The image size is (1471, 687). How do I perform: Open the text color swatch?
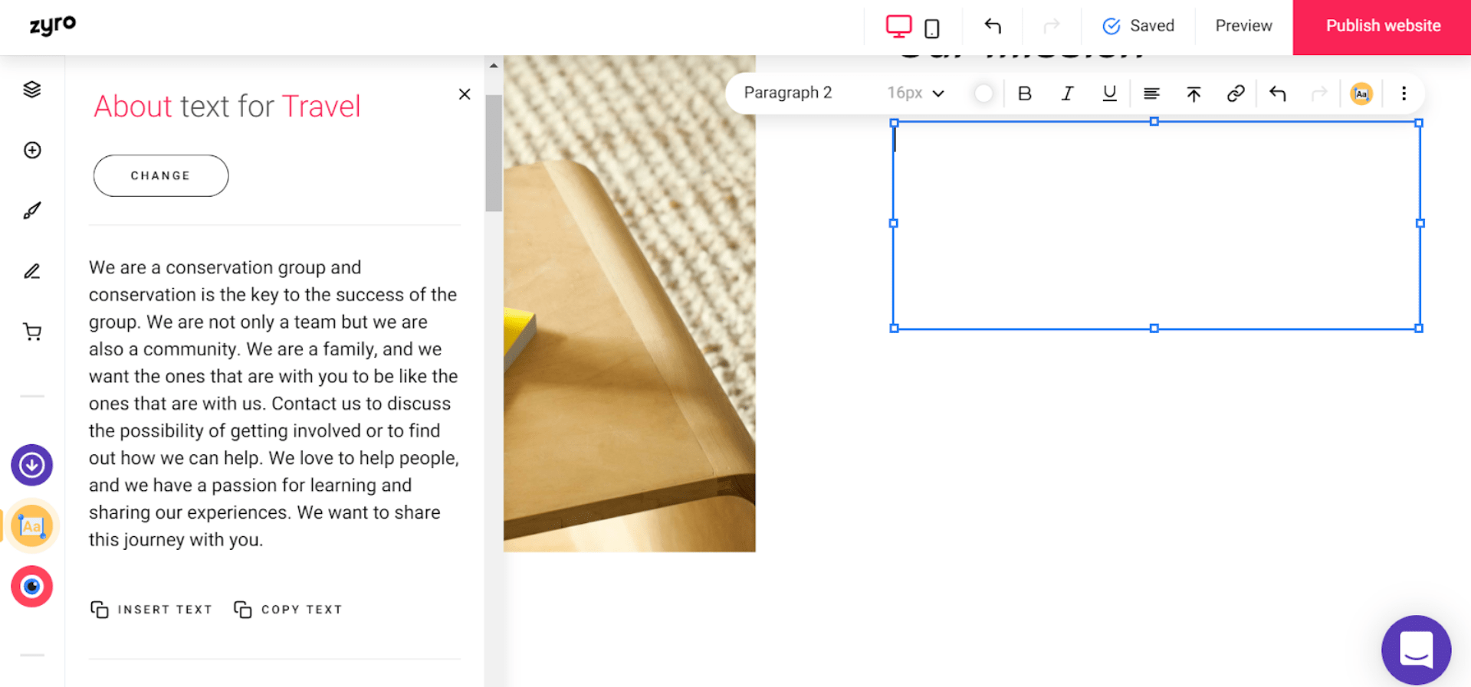pos(983,93)
